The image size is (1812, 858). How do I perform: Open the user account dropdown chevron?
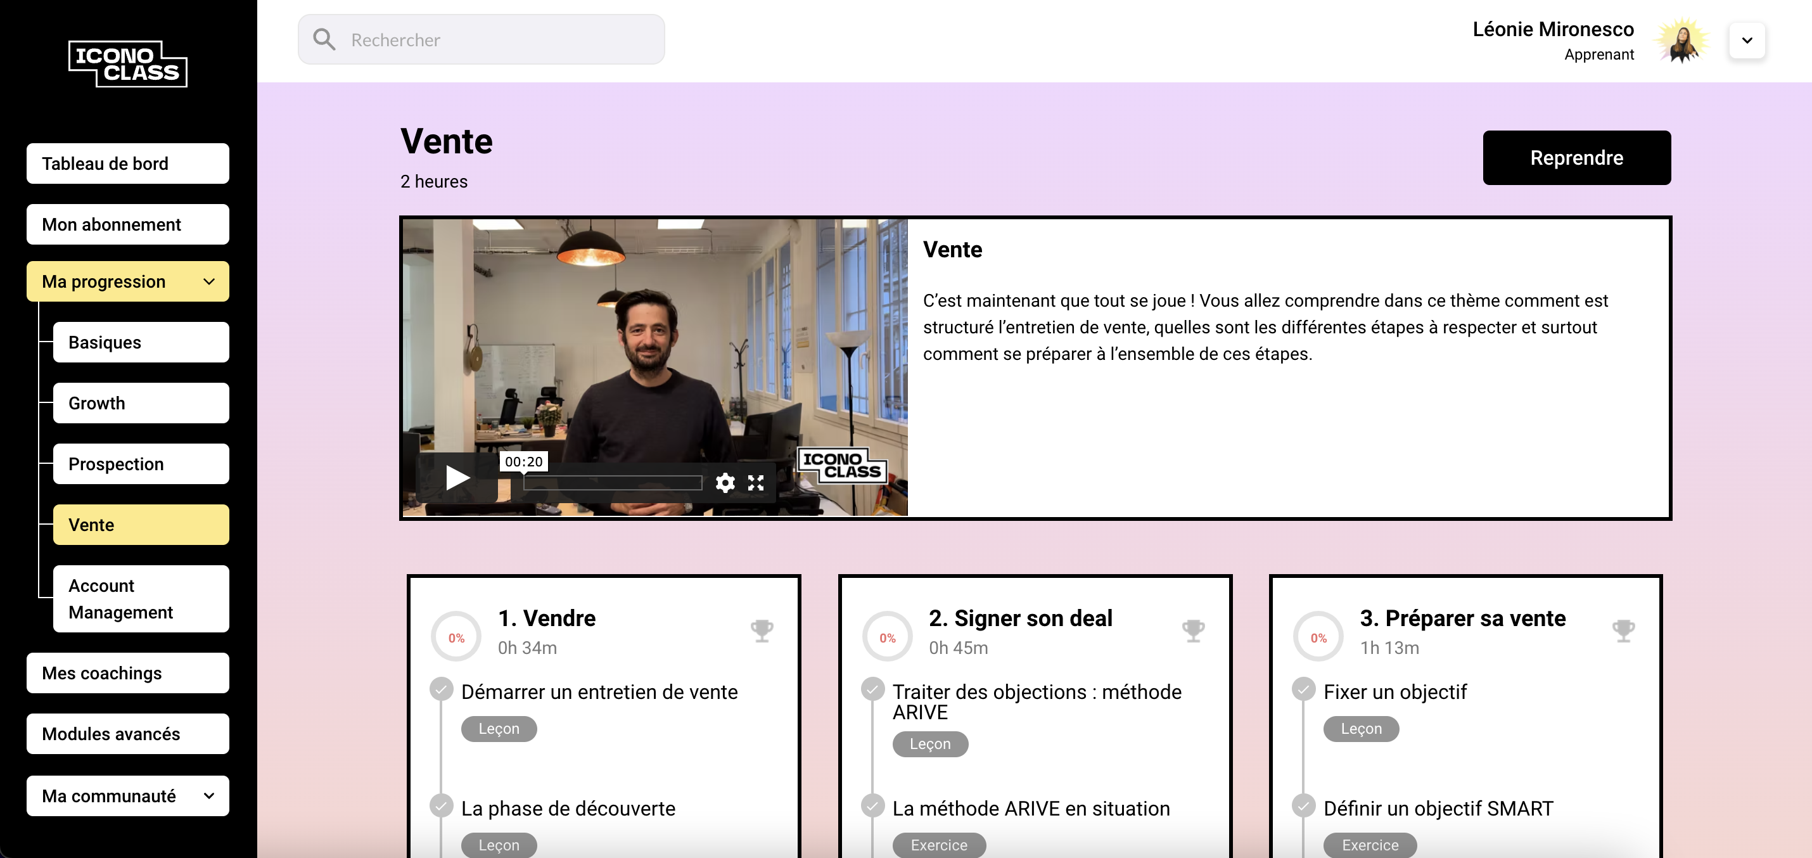coord(1747,40)
